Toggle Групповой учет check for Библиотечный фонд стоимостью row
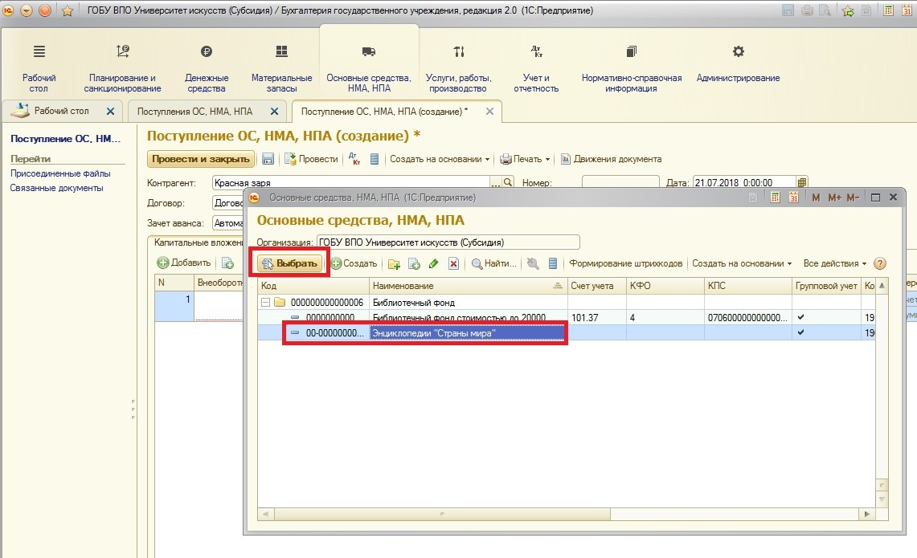 tap(800, 317)
